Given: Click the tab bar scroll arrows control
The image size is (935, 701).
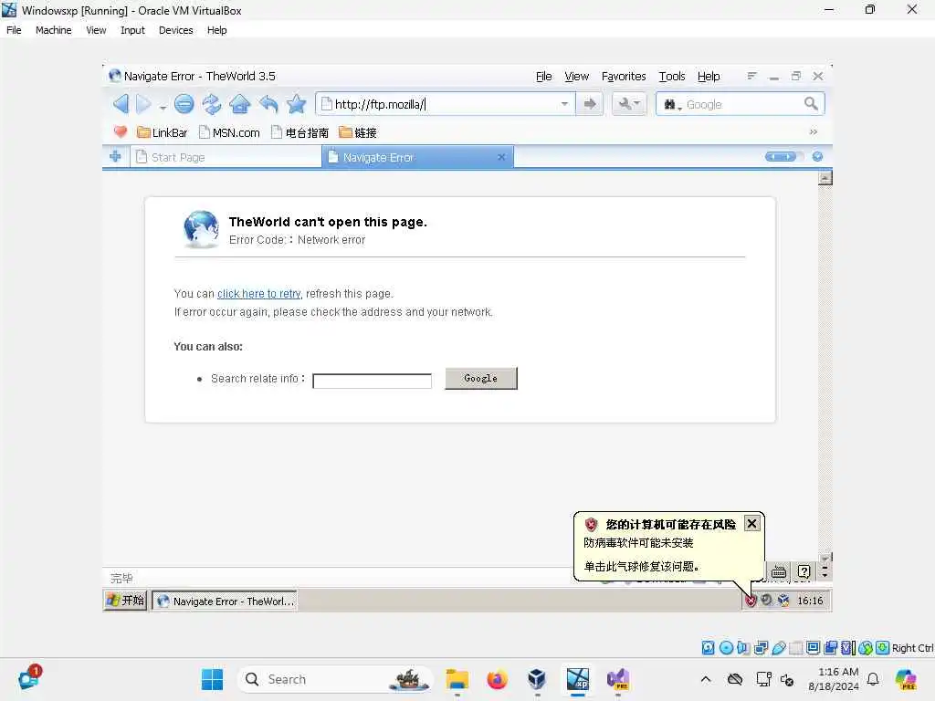Looking at the screenshot, I should click(781, 157).
